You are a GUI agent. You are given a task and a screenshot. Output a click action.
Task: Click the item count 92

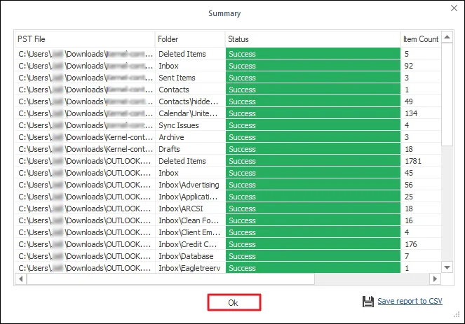[x=409, y=66]
